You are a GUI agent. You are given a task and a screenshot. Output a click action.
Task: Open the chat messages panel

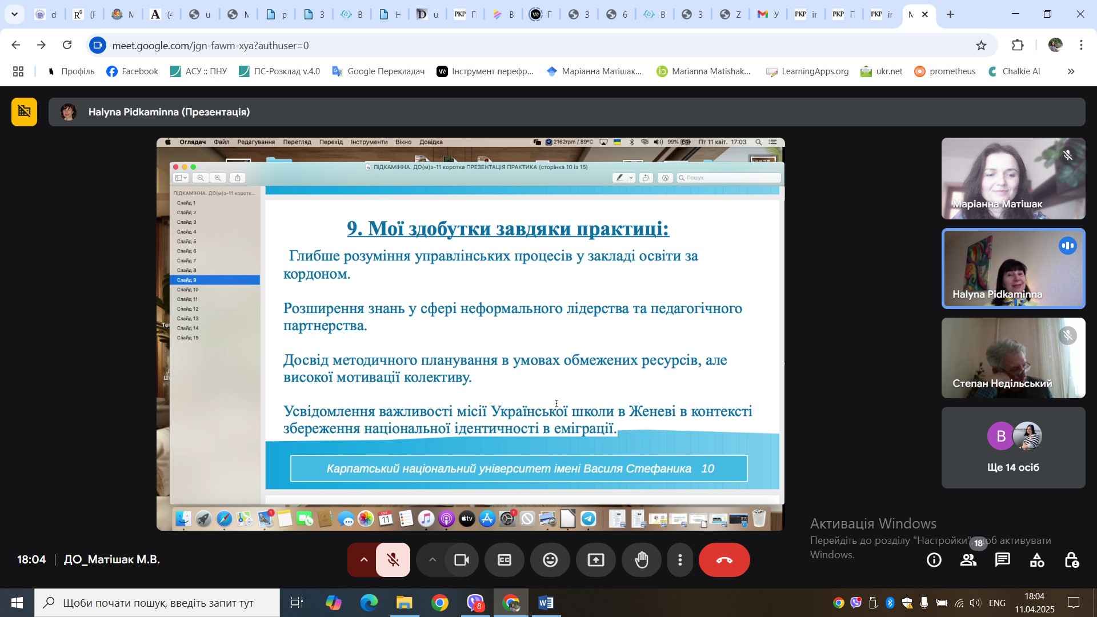point(1003,560)
